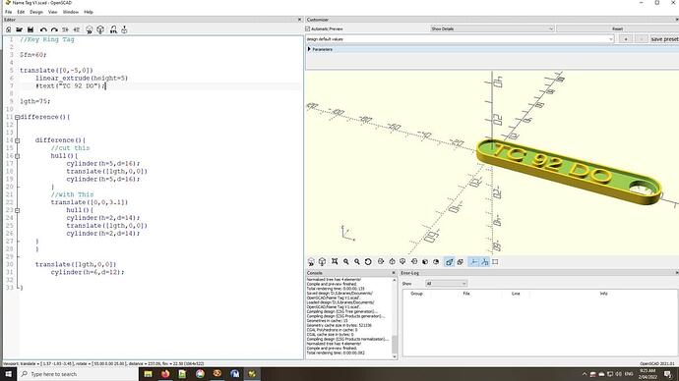Viewport: 679px width, 381px height.
Task: Click the save preset button
Action: 664,39
